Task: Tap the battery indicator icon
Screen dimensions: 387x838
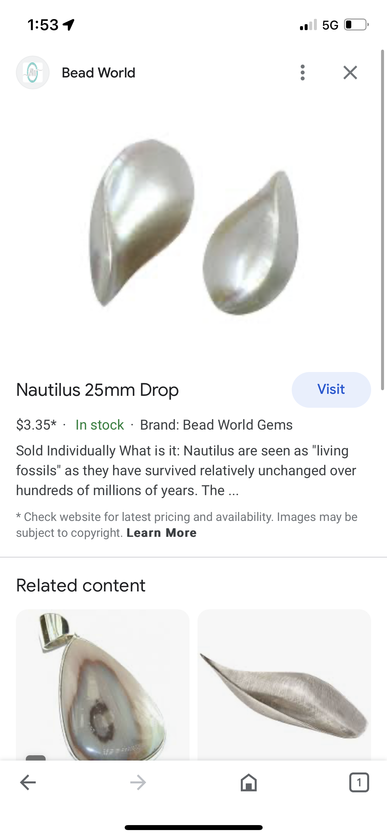Action: pyautogui.click(x=356, y=25)
